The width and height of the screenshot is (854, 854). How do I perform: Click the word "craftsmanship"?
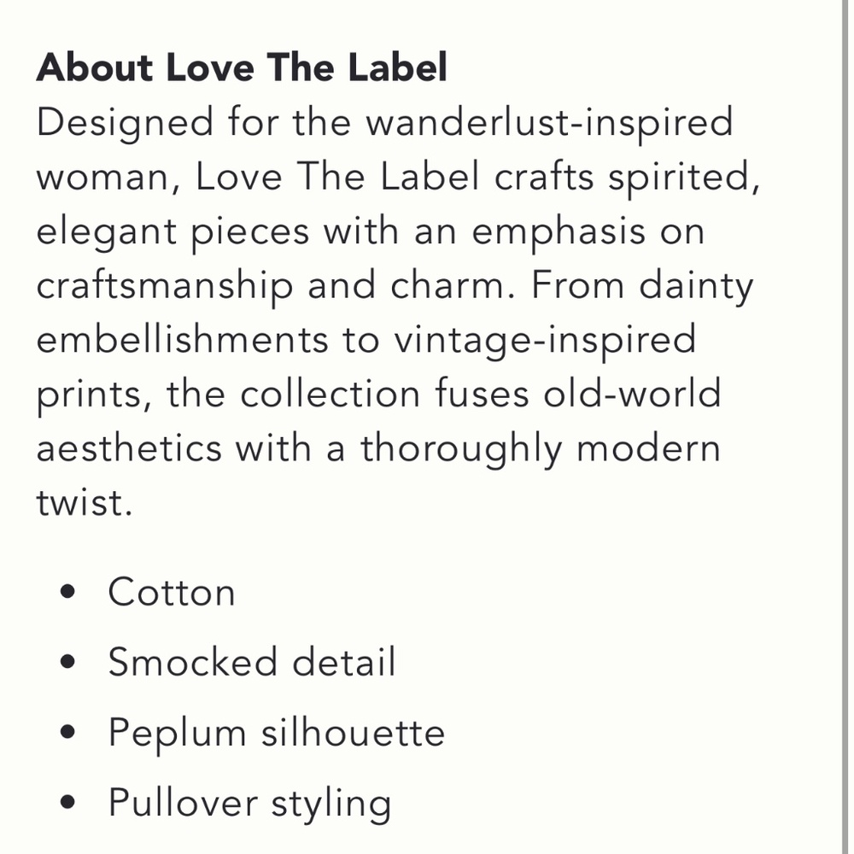point(164,288)
